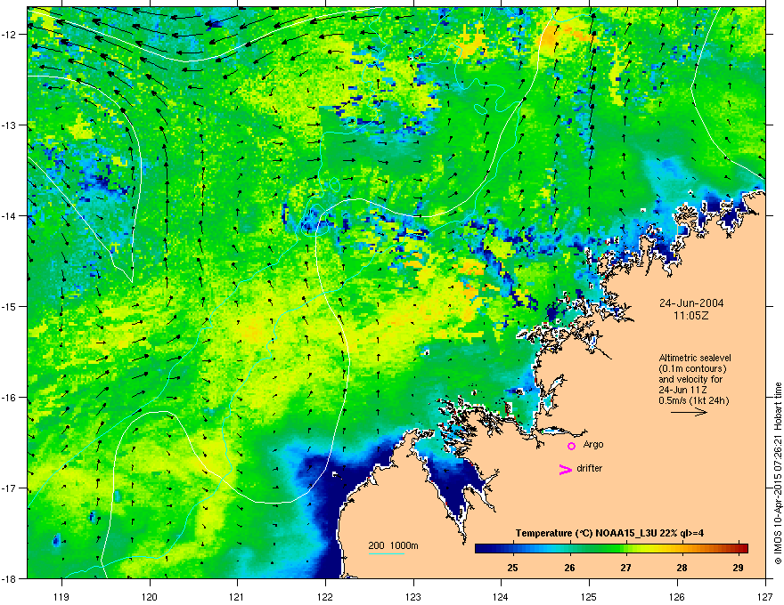Click the cyan 200 1000m contour line sample
784x605 pixels.
click(386, 554)
